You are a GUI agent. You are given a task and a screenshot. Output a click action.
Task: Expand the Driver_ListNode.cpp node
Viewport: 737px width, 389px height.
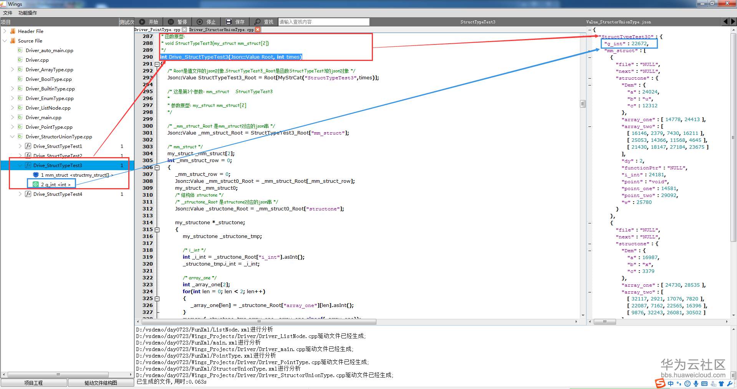(x=12, y=108)
